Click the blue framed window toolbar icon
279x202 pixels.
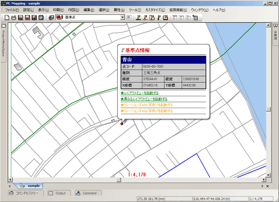[41, 17]
